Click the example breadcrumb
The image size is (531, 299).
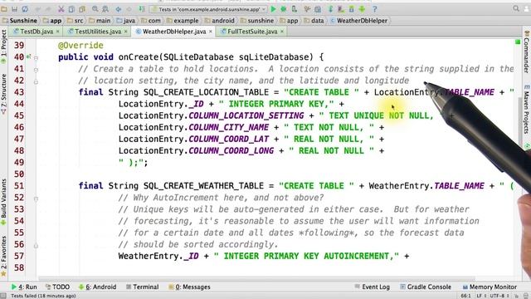[x=183, y=21]
